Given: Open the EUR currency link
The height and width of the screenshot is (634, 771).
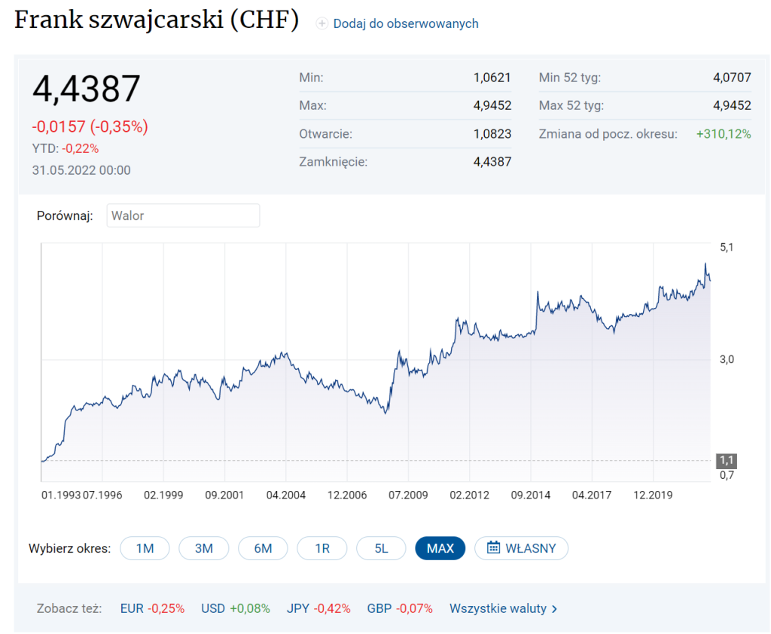Looking at the screenshot, I should click(131, 608).
